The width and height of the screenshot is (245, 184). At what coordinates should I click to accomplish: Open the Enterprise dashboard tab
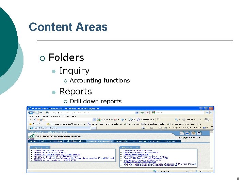coord(122,141)
